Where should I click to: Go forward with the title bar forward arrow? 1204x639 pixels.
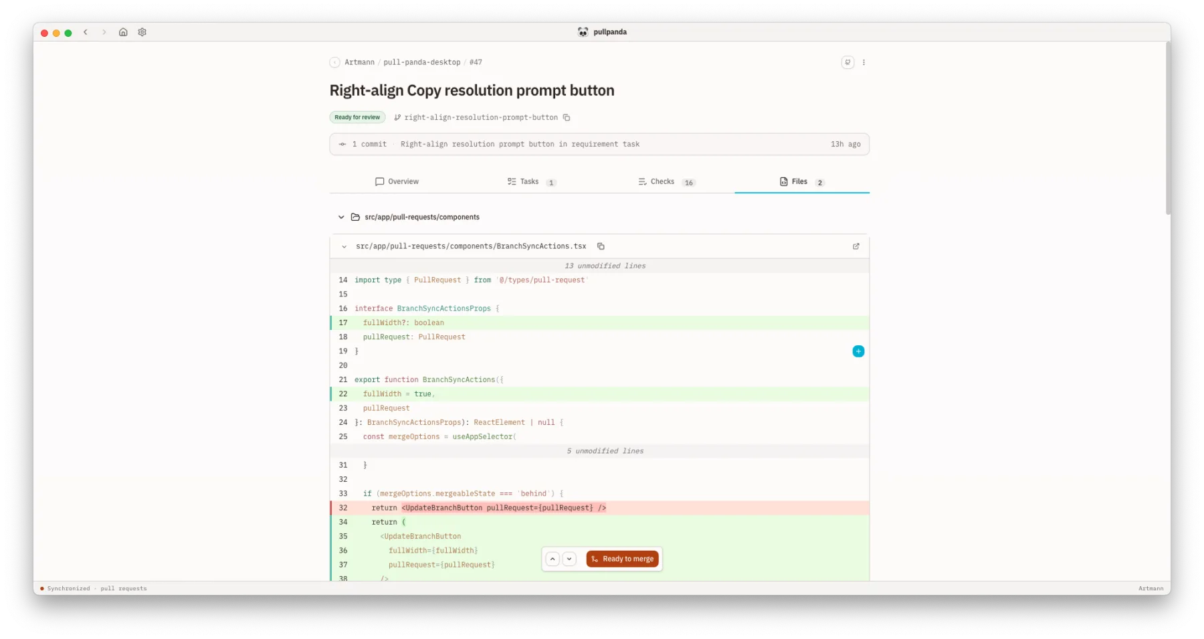(104, 32)
